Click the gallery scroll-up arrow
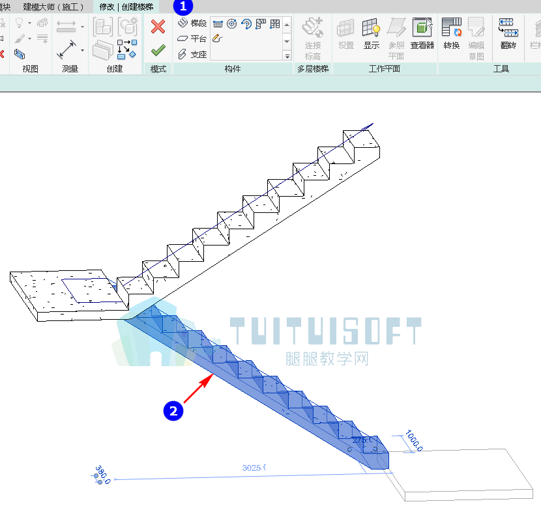 pyautogui.click(x=287, y=25)
